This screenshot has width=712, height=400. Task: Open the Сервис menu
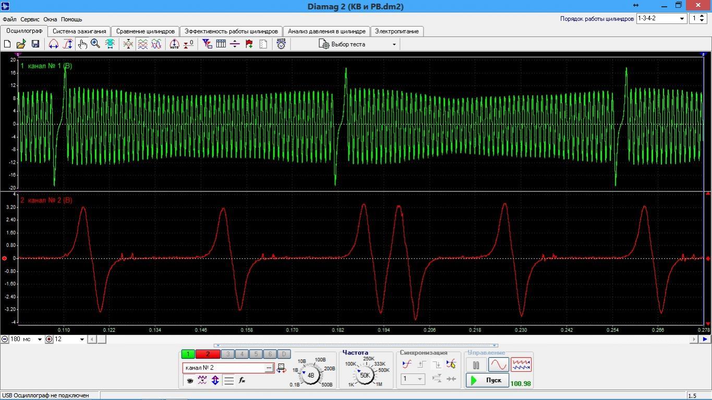click(x=30, y=19)
